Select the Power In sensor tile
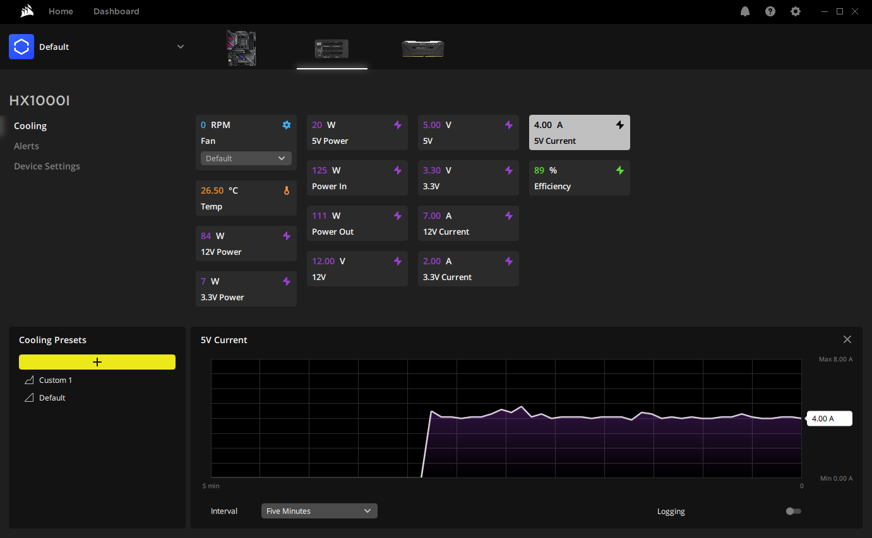Viewport: 872px width, 538px height. [x=357, y=178]
